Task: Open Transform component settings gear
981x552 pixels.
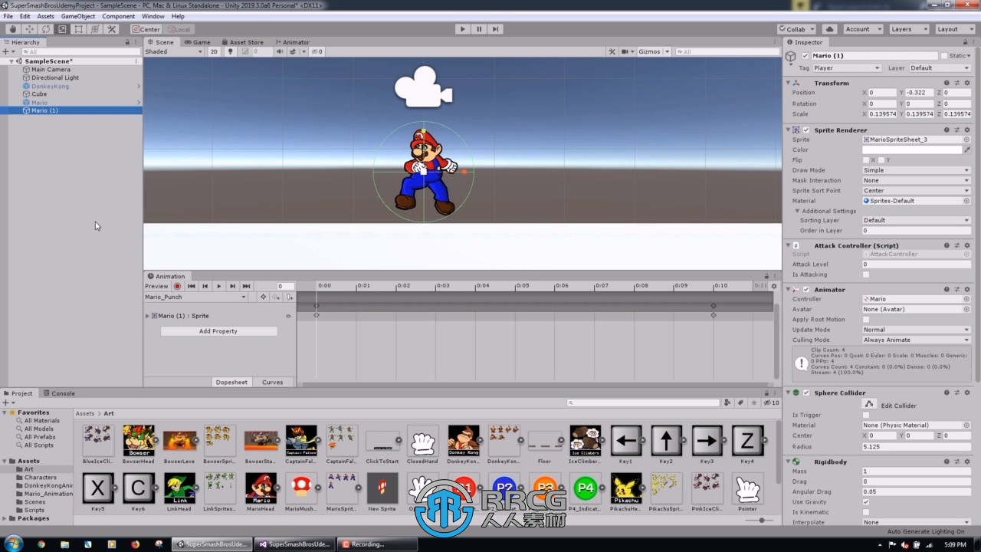Action: tap(967, 83)
